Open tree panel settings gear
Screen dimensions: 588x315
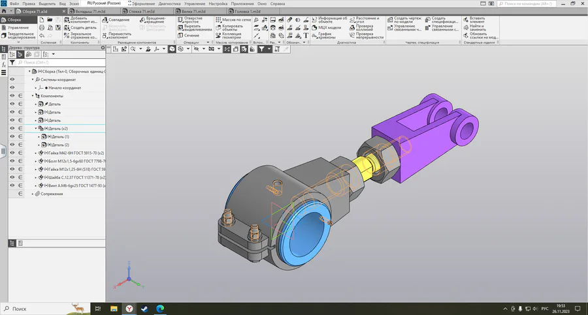tap(103, 48)
